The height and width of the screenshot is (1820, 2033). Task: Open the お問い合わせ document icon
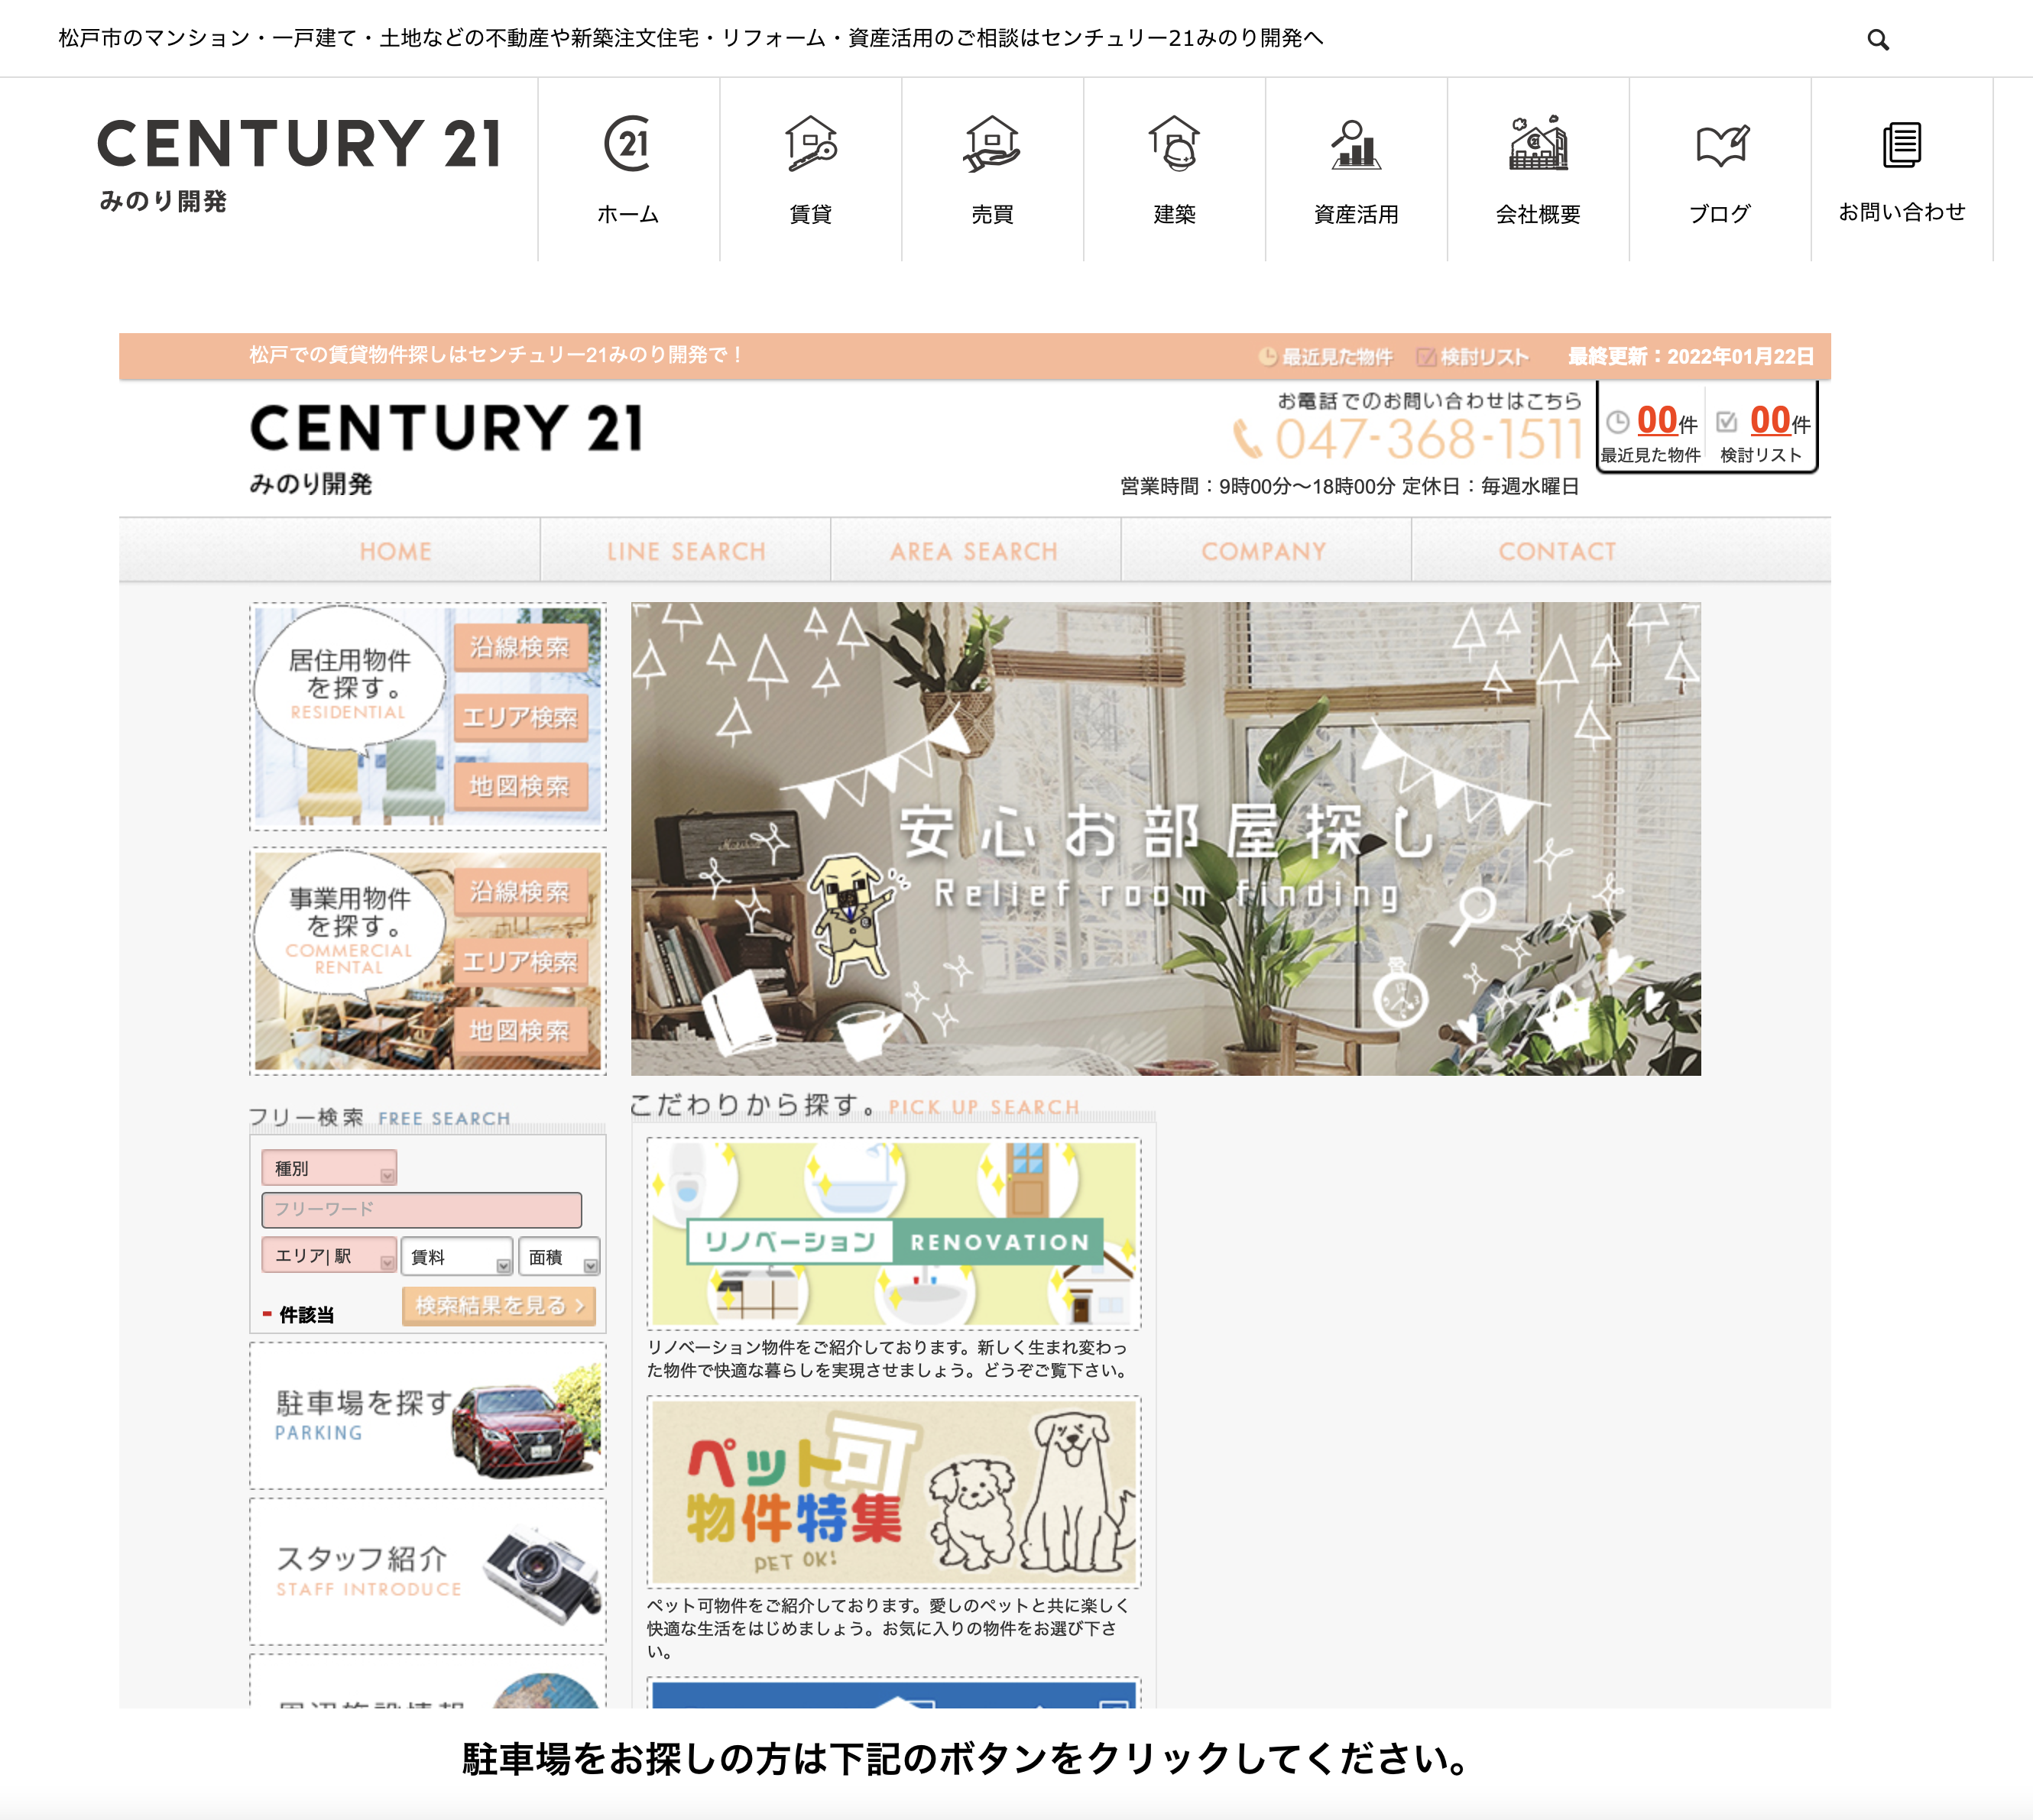tap(1902, 145)
